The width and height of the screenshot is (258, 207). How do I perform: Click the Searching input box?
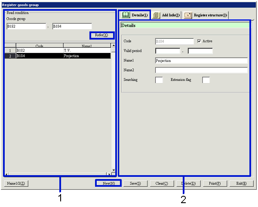tap(159, 80)
